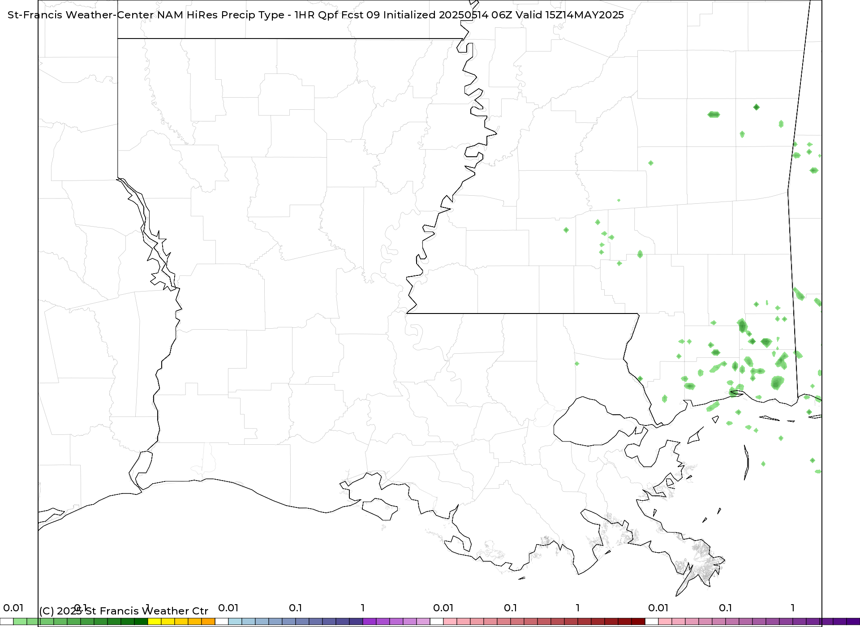Viewport: 860px width, 627px height.
Task: Click the white swatch between orange and light blue
Action: click(x=222, y=622)
